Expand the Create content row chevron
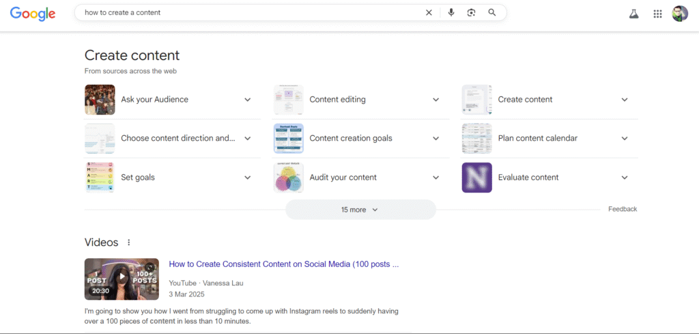 point(625,100)
